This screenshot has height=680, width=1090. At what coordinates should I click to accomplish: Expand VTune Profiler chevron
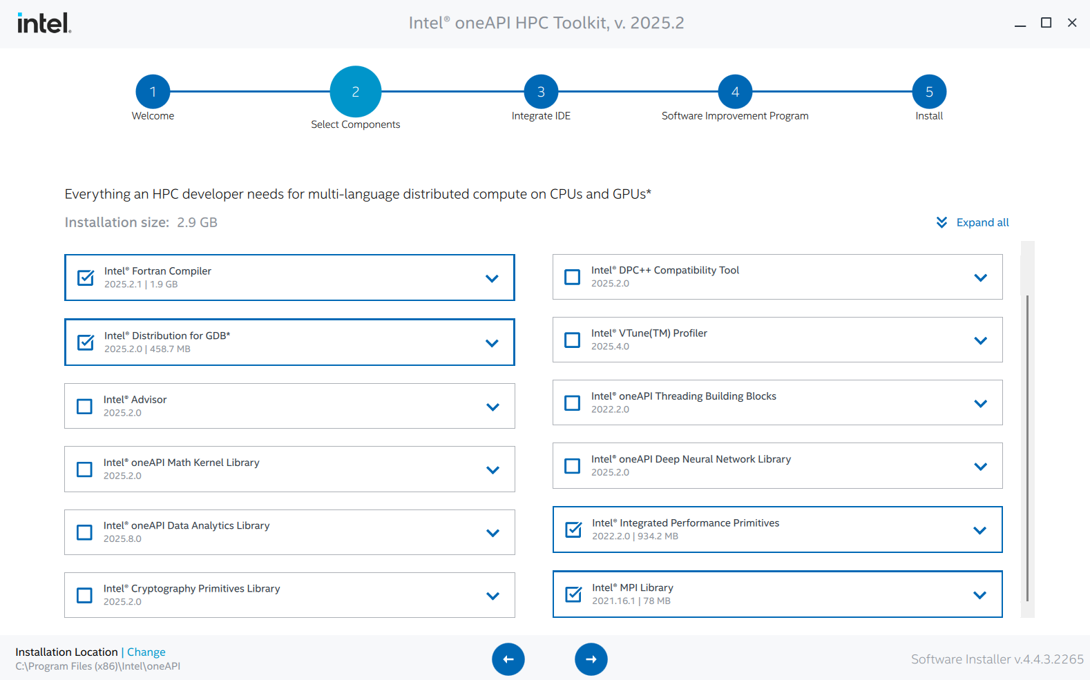(x=980, y=340)
